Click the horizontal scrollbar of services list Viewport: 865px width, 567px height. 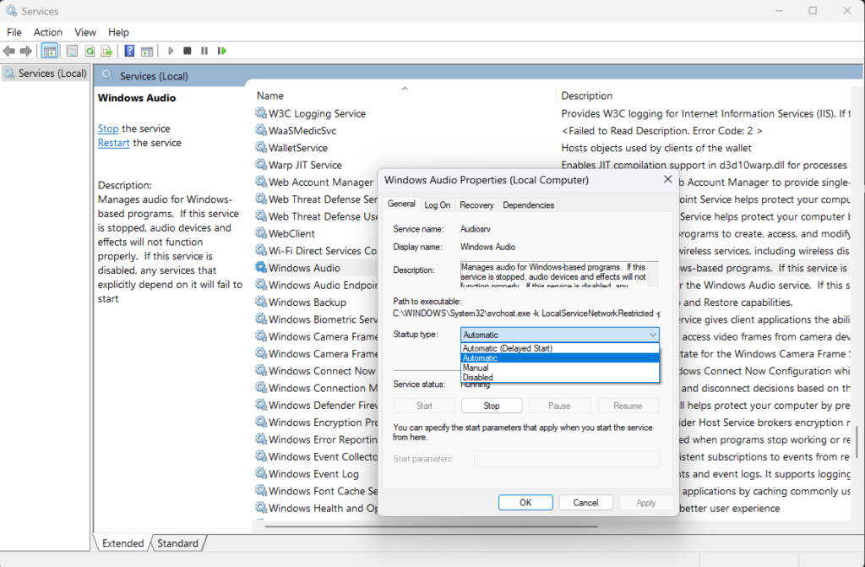(x=432, y=526)
